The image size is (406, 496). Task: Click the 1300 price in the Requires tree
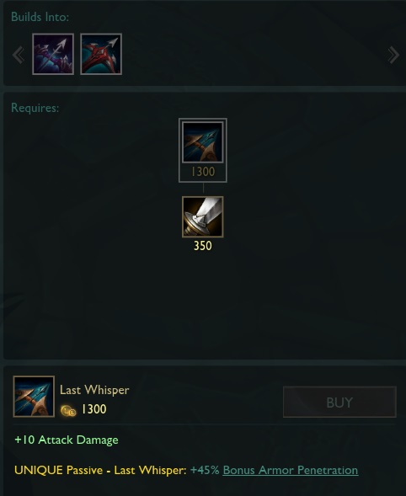[203, 172]
